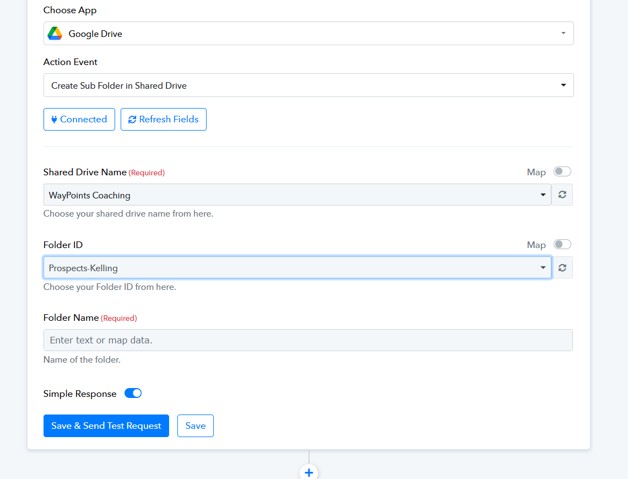Refresh the Folder ID list icon

(x=562, y=268)
